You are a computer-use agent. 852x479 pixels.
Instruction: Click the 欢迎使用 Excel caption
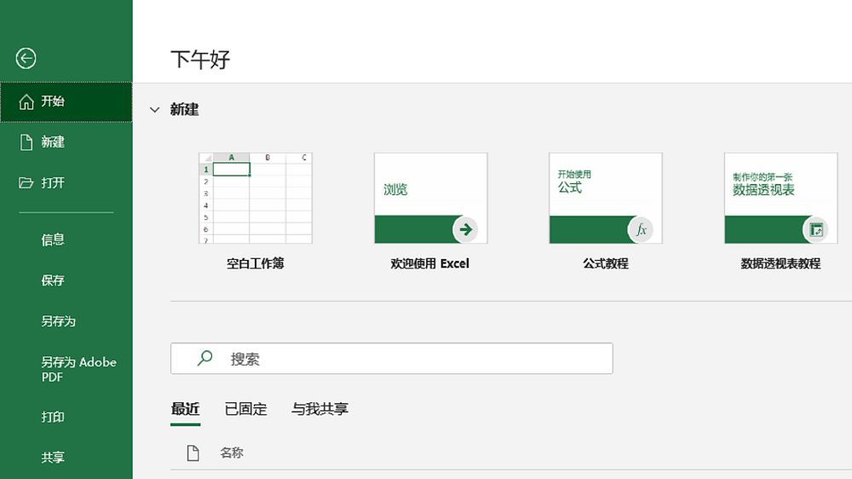[429, 263]
